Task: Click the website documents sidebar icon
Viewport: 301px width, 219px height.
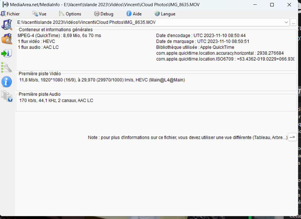Action: (x=7, y=96)
